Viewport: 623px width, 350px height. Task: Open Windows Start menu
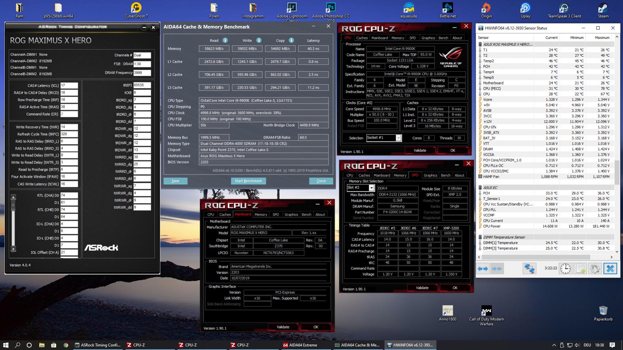[6, 345]
